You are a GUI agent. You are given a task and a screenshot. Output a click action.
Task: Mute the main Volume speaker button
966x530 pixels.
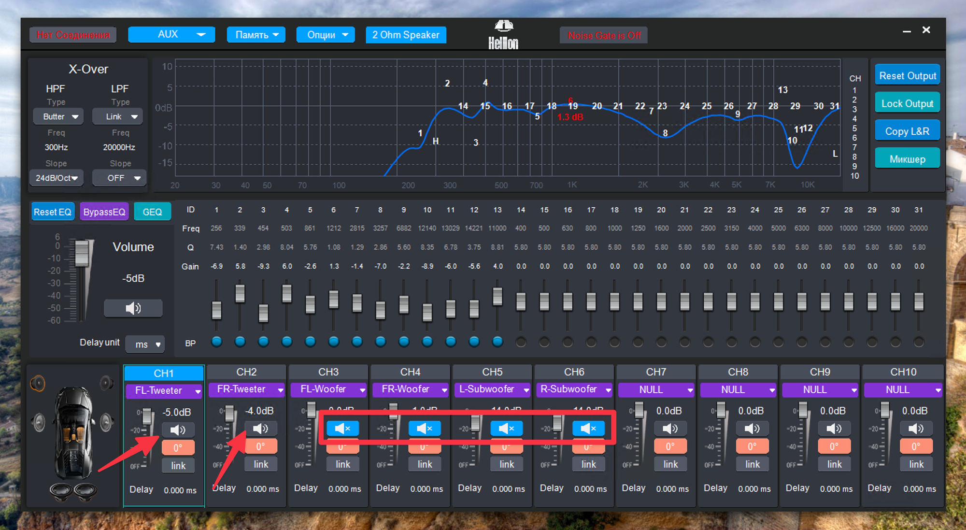(x=133, y=308)
